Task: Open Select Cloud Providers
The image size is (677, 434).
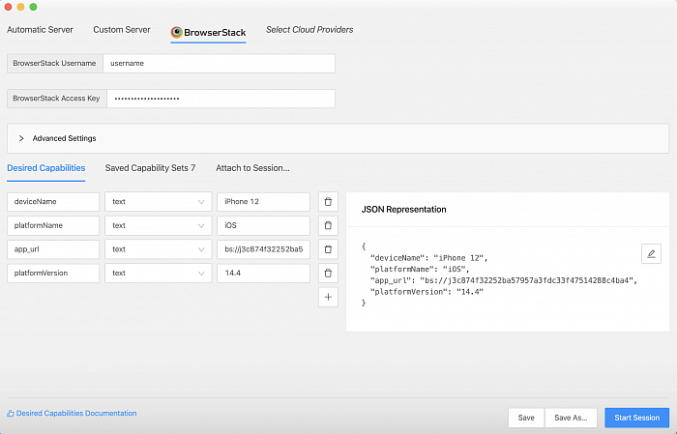Action: point(309,30)
